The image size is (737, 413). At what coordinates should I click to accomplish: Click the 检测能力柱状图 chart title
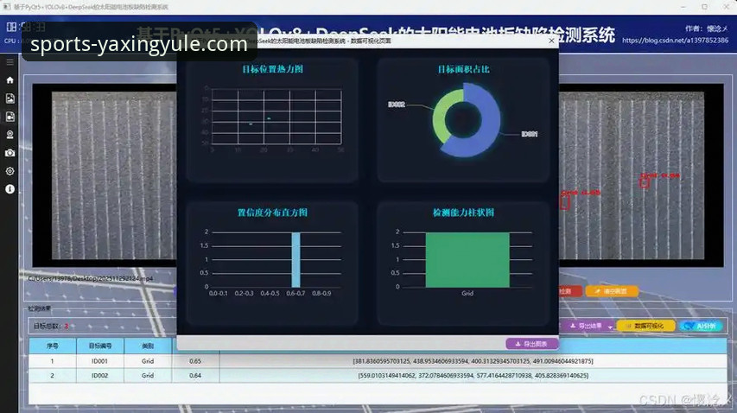coord(463,213)
